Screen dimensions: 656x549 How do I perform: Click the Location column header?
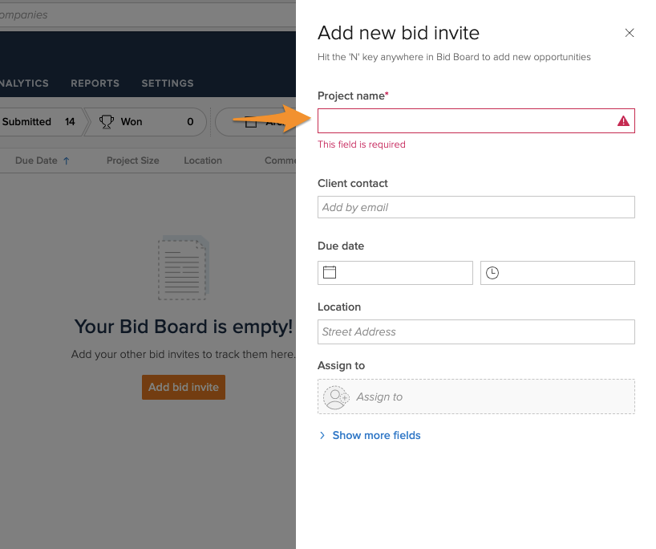[x=203, y=161]
